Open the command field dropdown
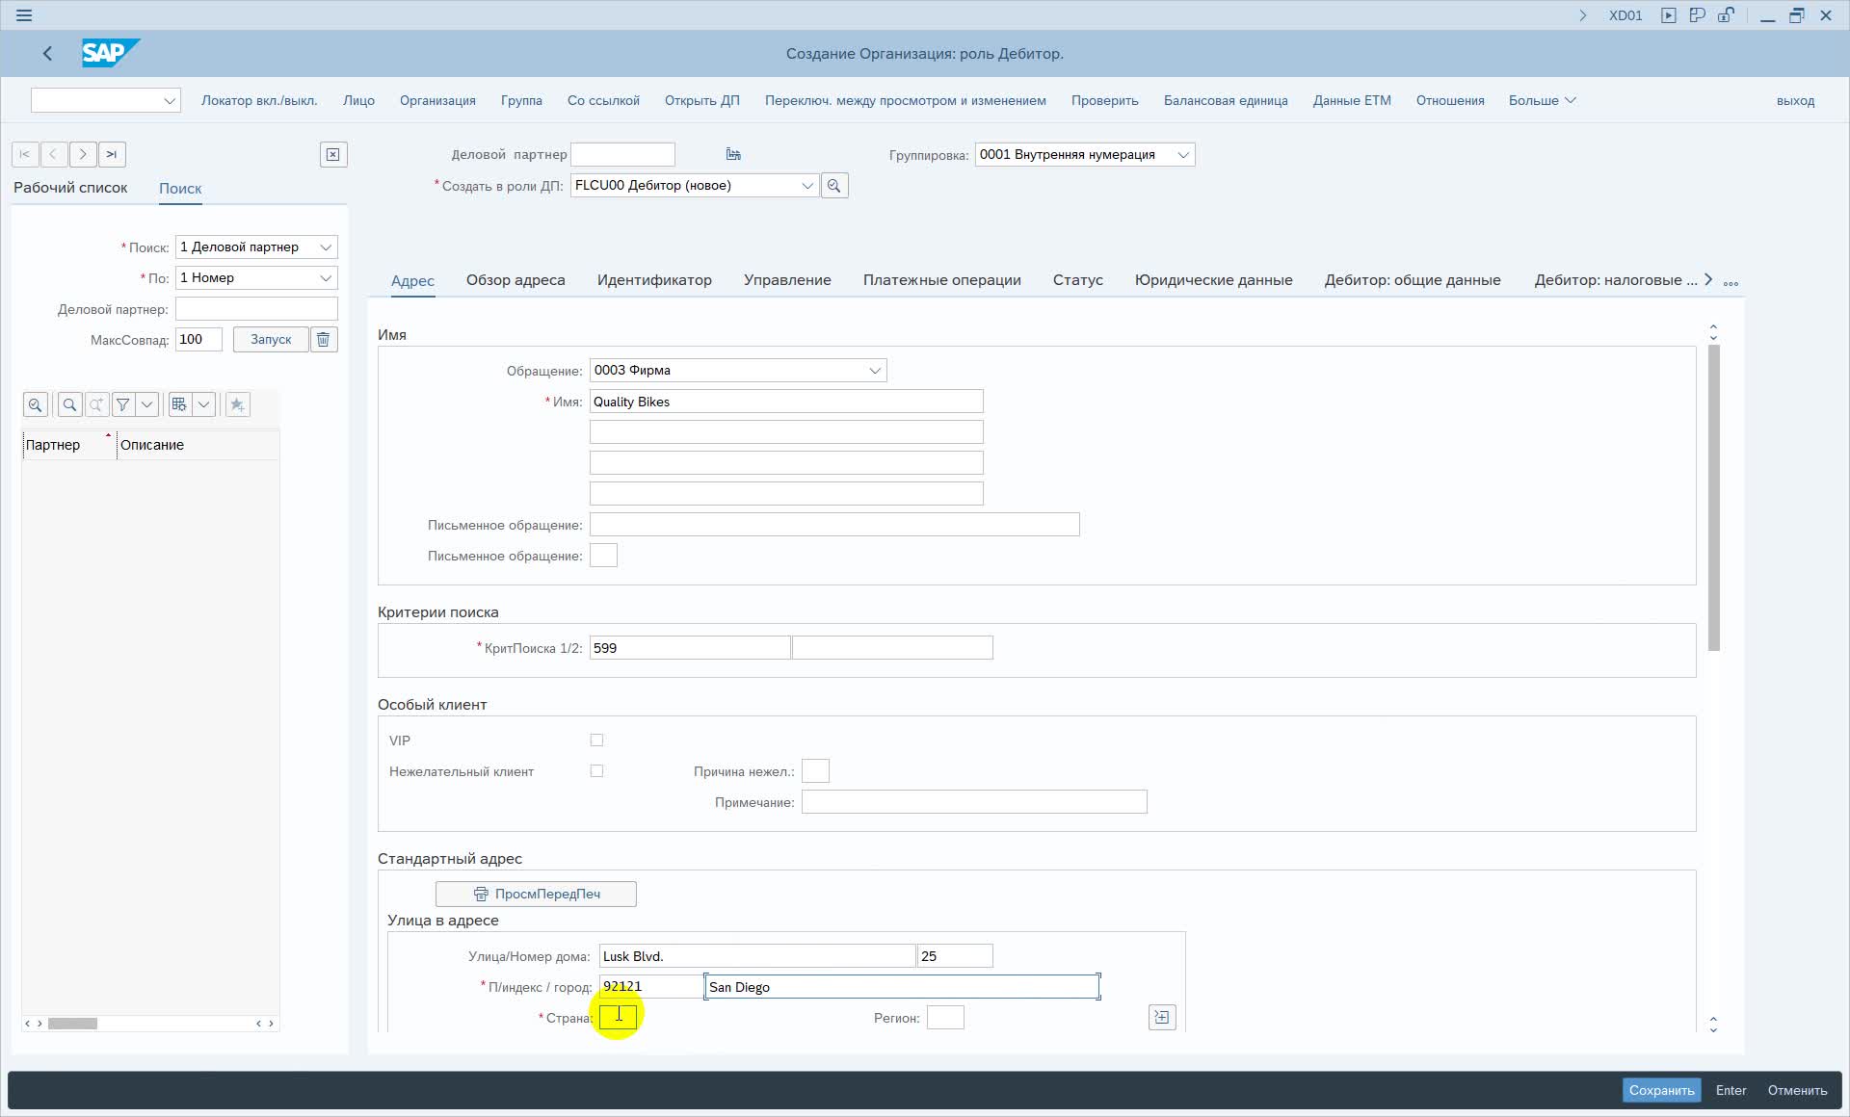 tap(170, 100)
